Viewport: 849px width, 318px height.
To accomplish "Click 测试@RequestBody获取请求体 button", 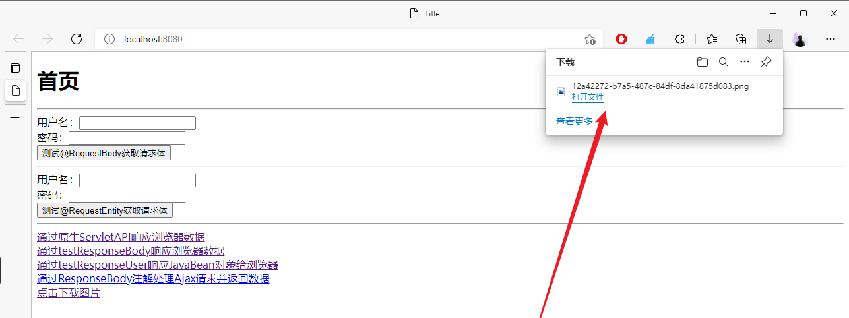I will point(104,153).
